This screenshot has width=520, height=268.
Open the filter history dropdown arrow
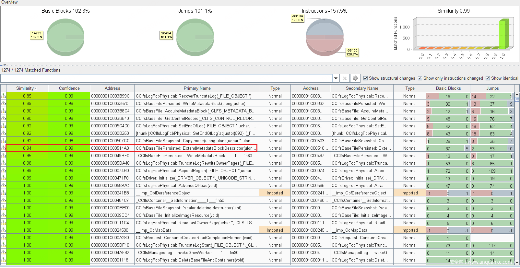(x=336, y=78)
